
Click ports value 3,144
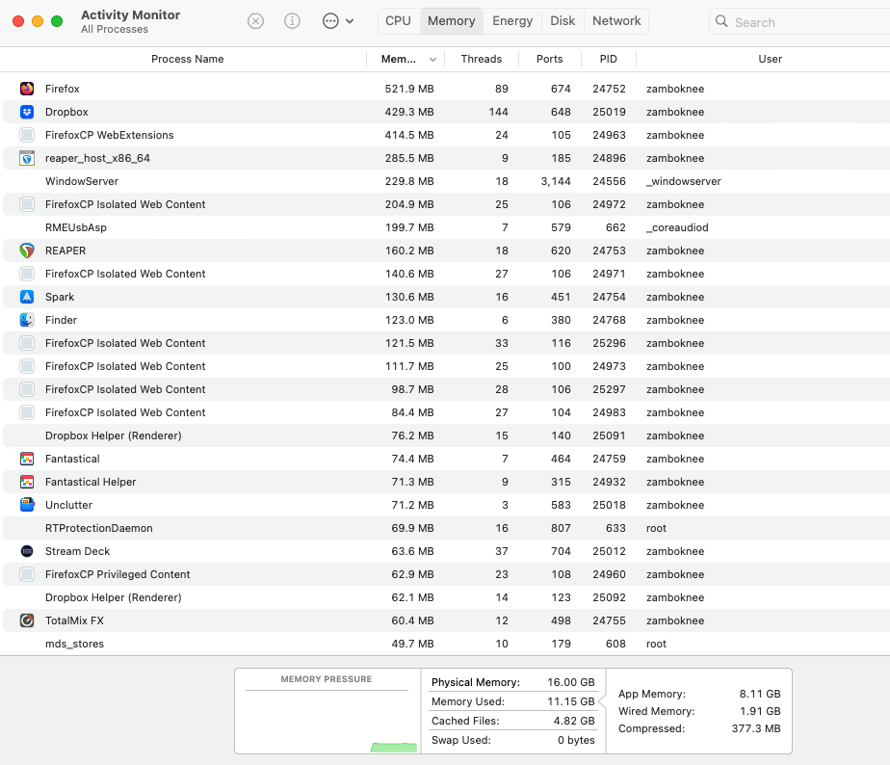point(556,181)
